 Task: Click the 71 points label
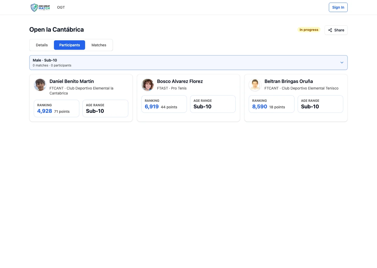click(62, 111)
